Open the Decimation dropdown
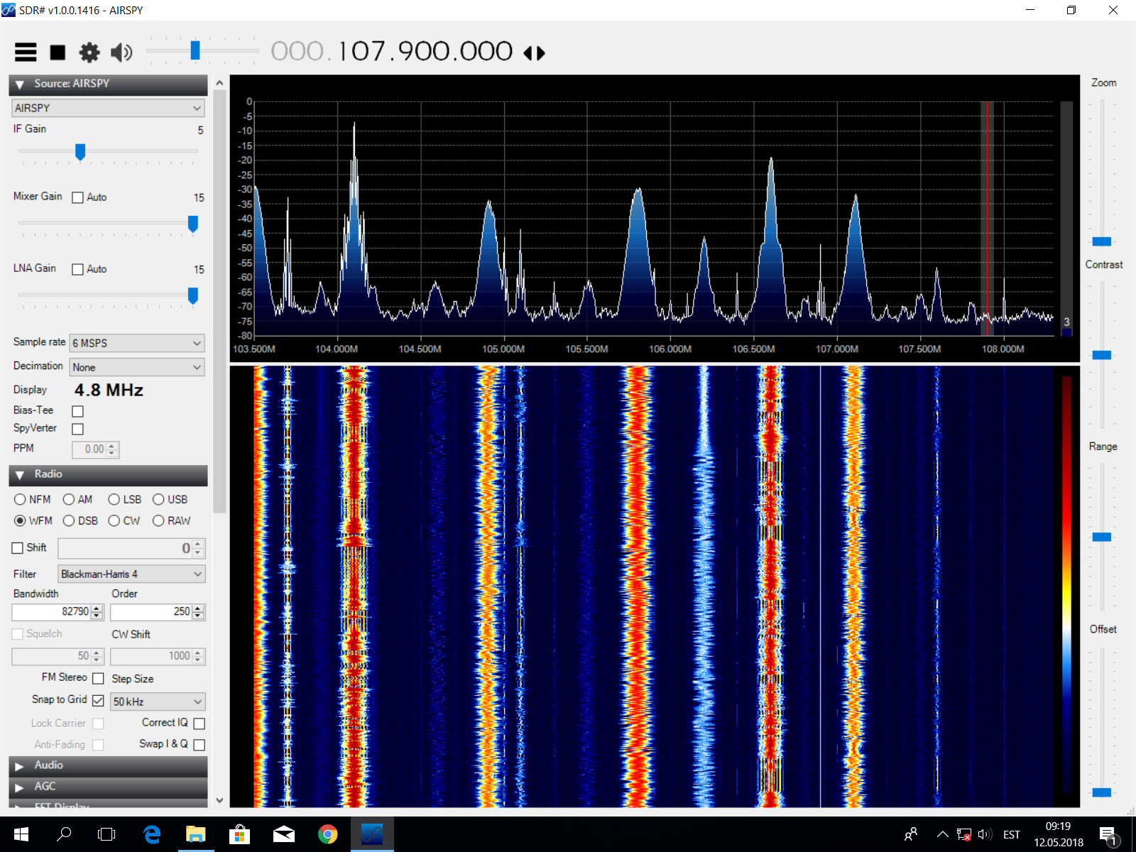 click(x=137, y=367)
